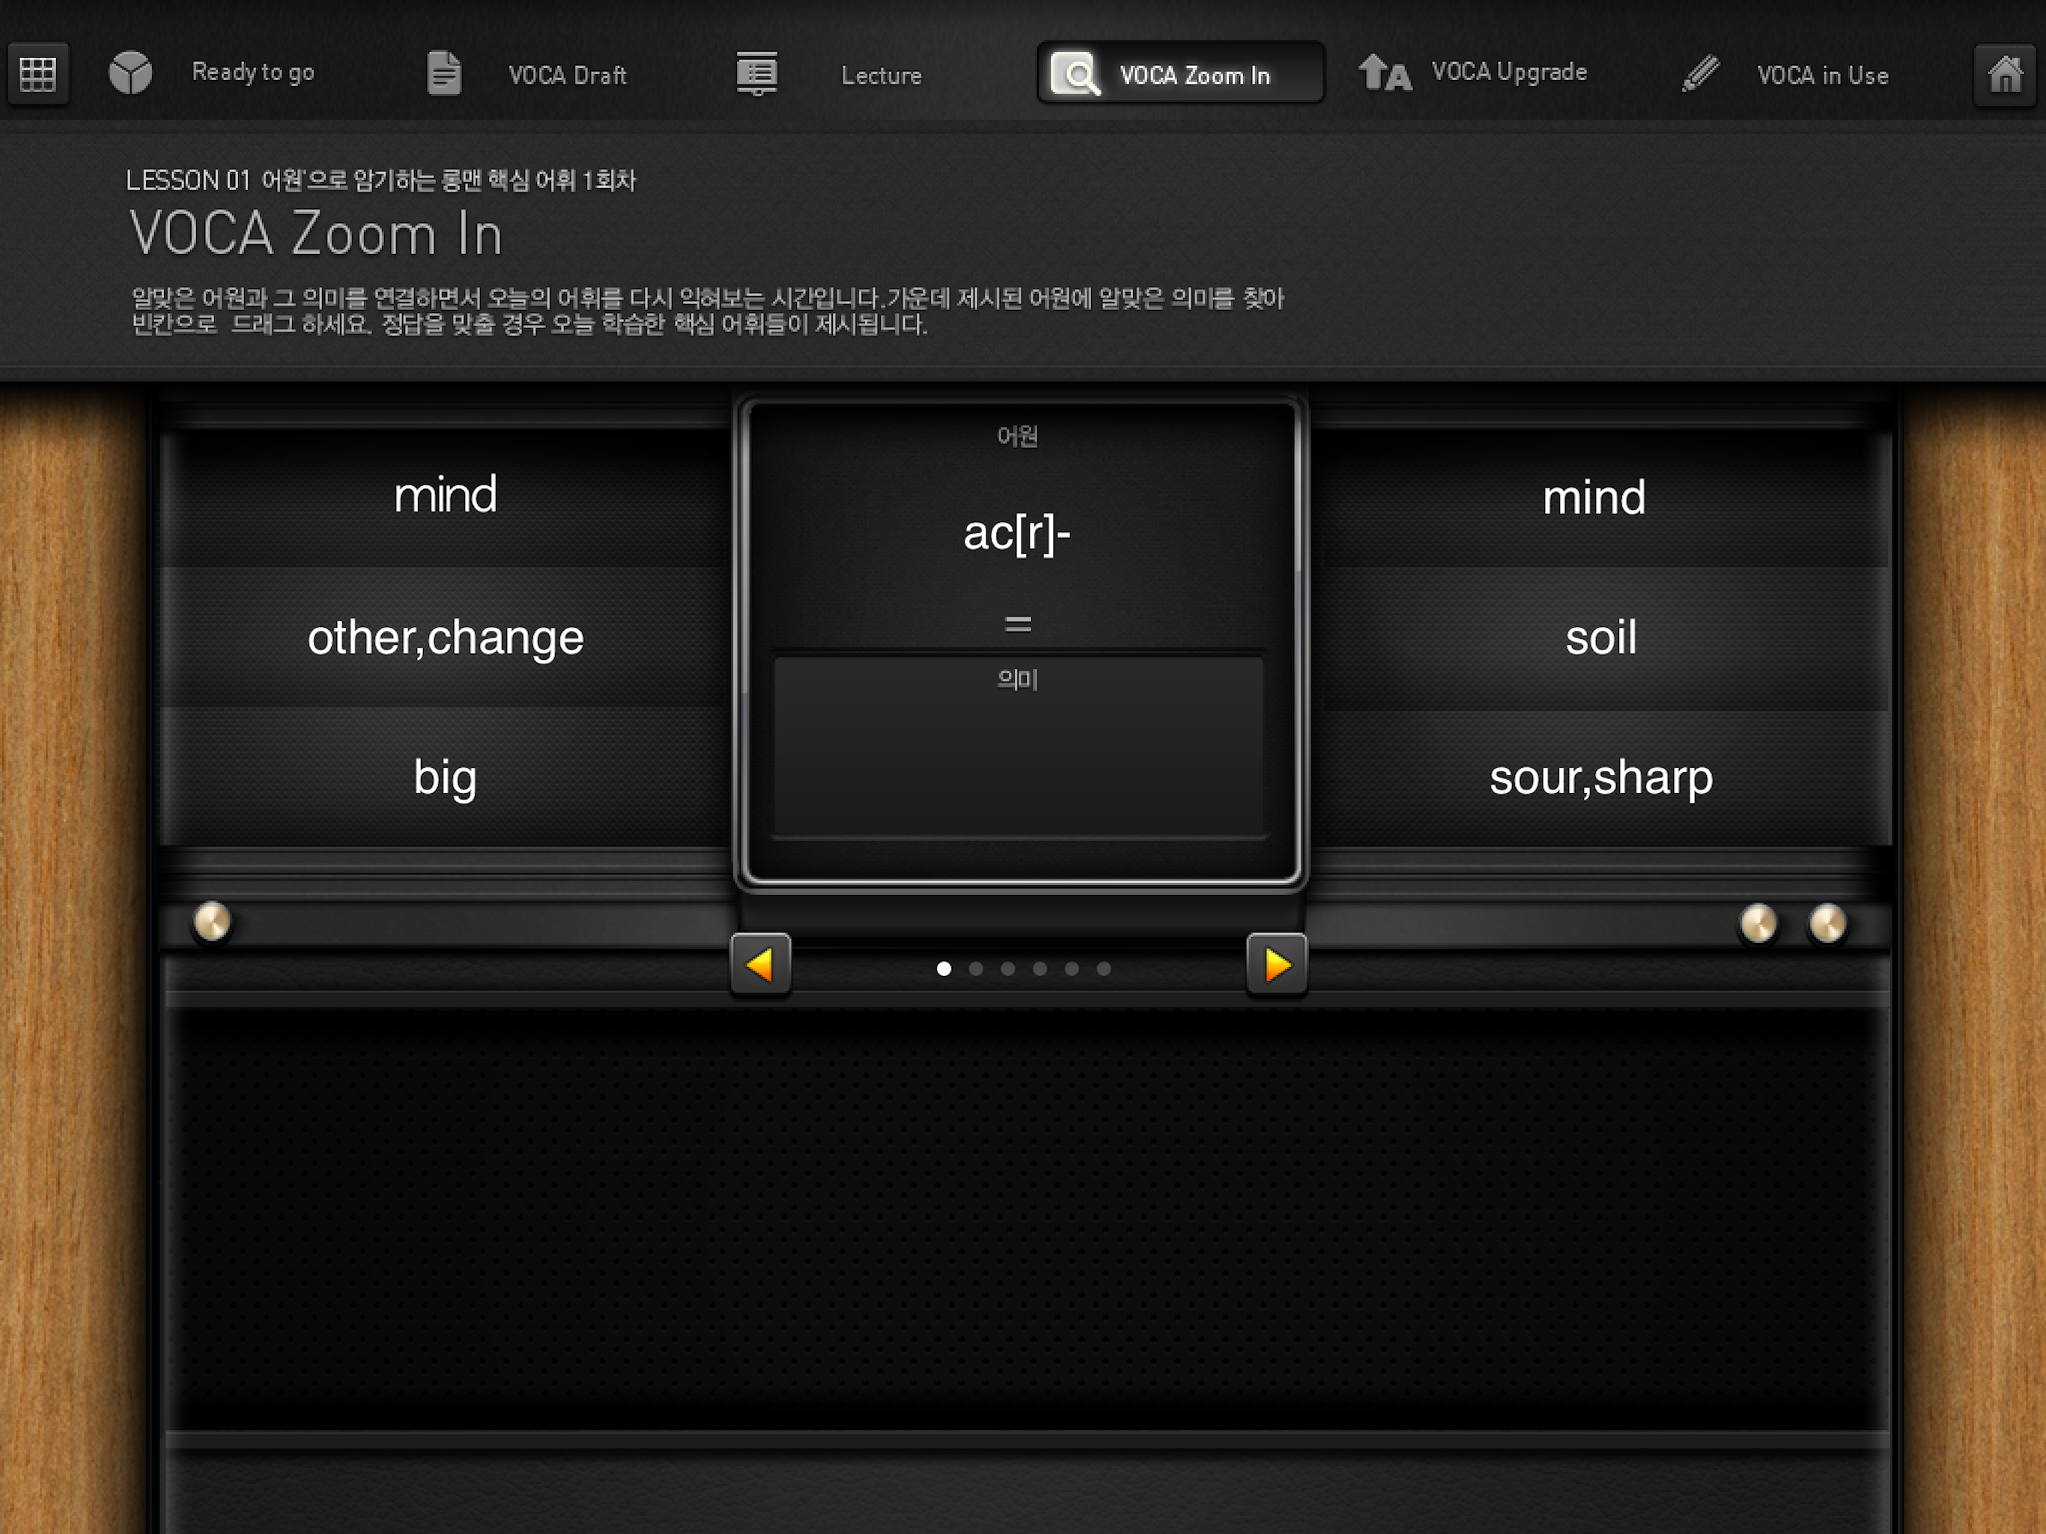Screen dimensions: 2046x1534
Task: Jump to the third page dot
Action: [1008, 968]
